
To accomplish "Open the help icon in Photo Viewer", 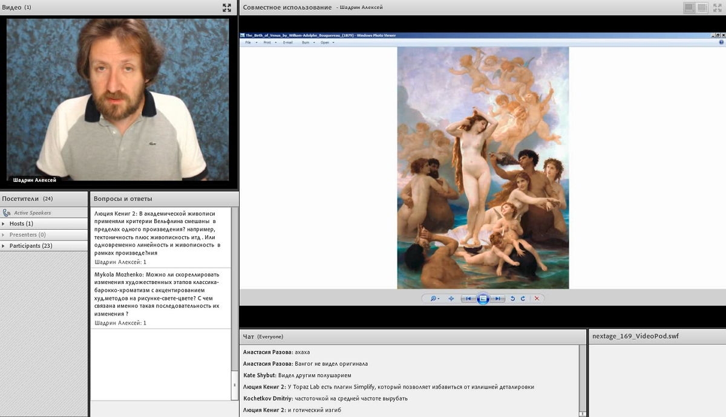I will pos(721,42).
